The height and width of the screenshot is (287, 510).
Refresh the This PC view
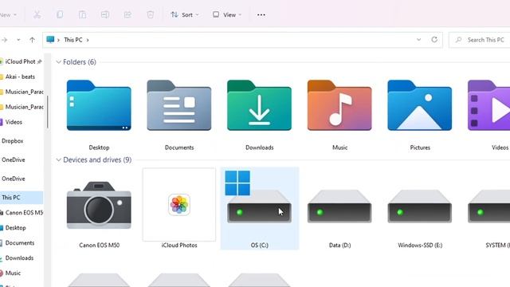(x=434, y=40)
